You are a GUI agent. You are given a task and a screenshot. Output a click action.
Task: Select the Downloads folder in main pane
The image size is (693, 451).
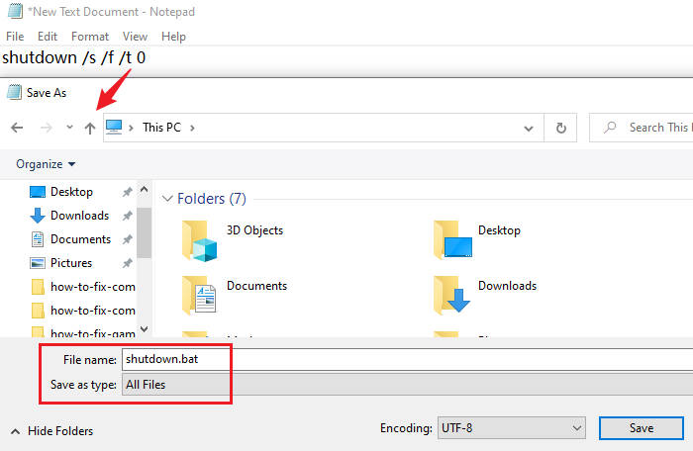coord(485,295)
